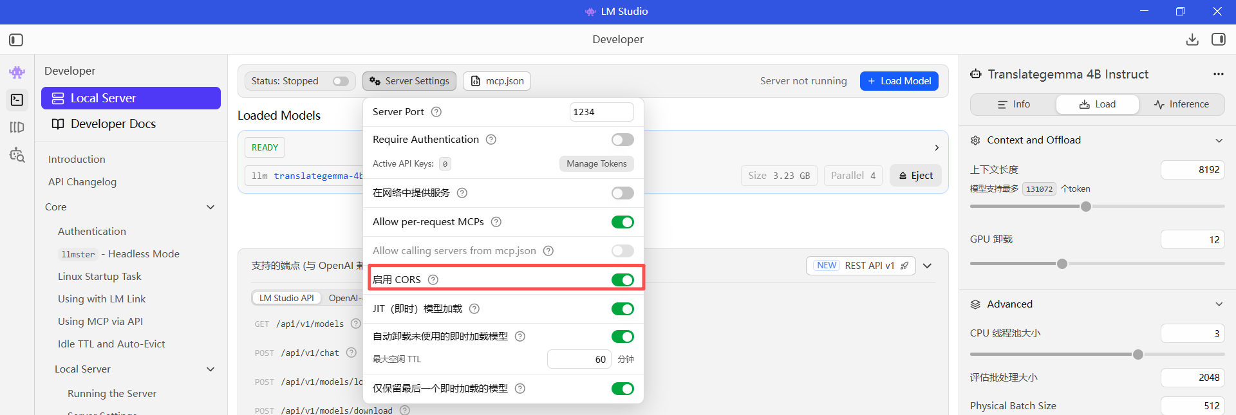Open the Developer terminal icon in sidebar
Image resolution: width=1236 pixels, height=415 pixels.
coord(17,100)
